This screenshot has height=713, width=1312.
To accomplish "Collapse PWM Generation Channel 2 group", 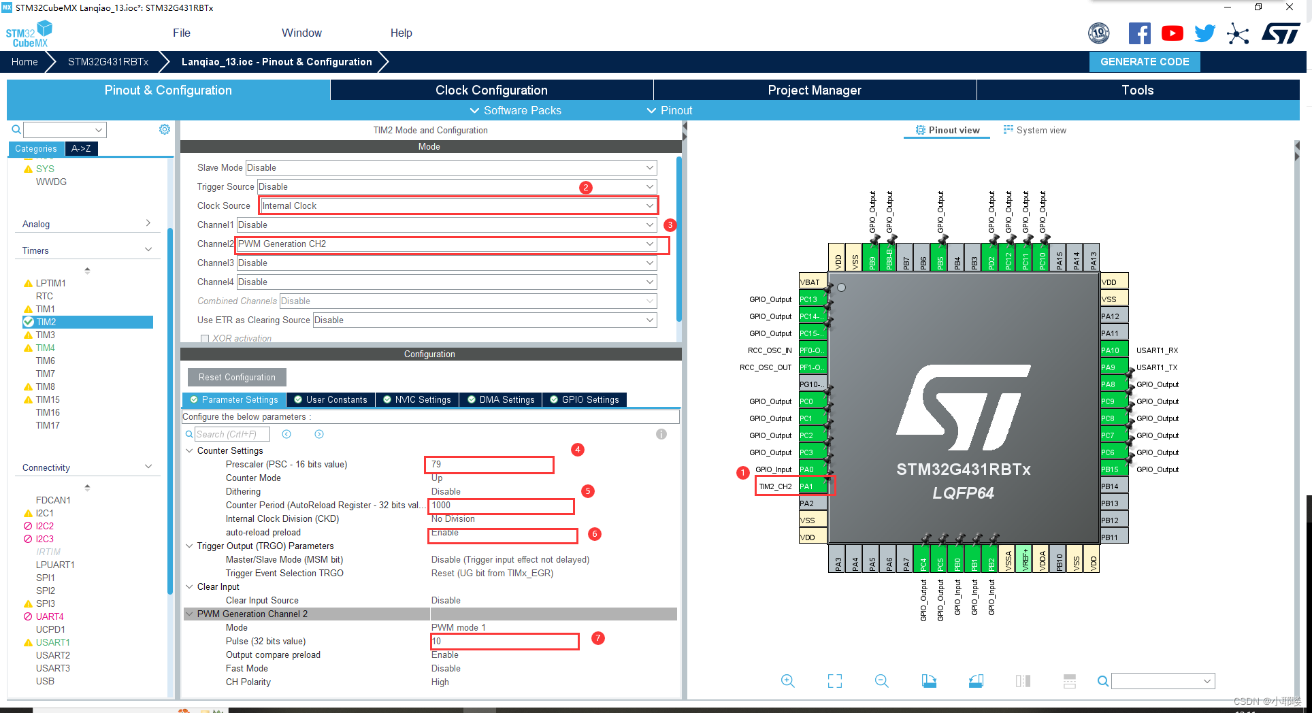I will tap(189, 614).
